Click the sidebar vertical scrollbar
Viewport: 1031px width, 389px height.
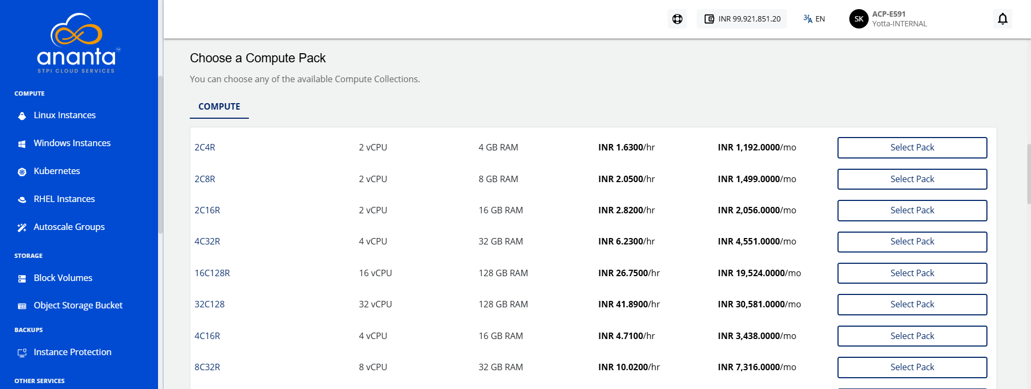click(160, 155)
